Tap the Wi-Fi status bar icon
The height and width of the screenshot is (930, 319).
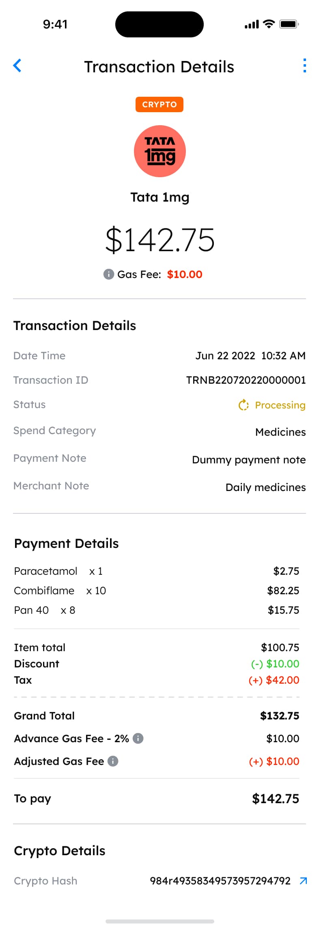pyautogui.click(x=269, y=24)
